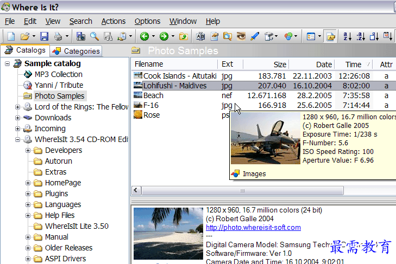Click horizontal scrollbar left arrow

[136, 190]
